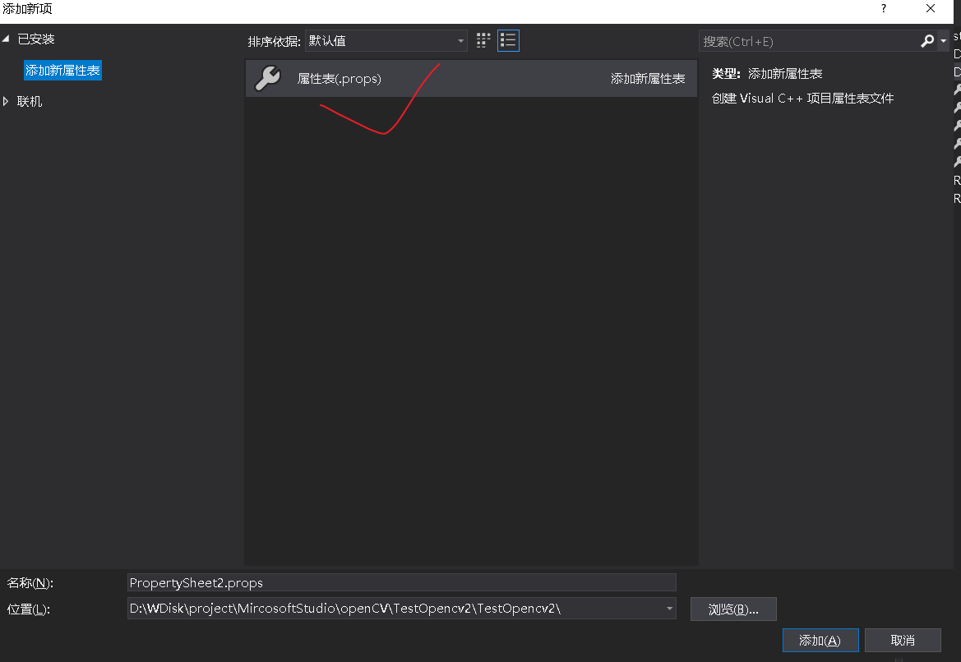Screen dimensions: 961x662
Task: Click the description 创建 Visual C++ 项目属性表文件
Action: 802,98
